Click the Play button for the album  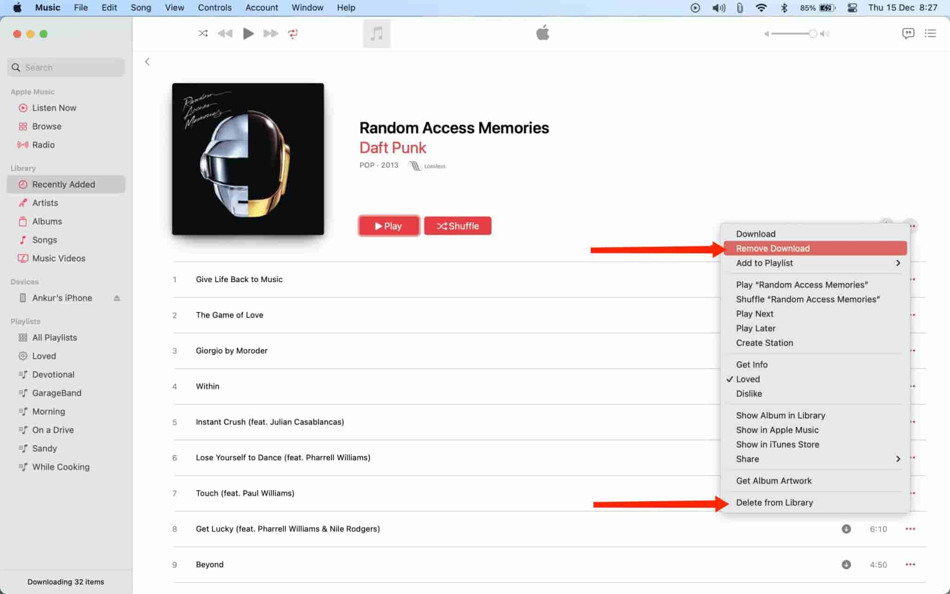388,225
